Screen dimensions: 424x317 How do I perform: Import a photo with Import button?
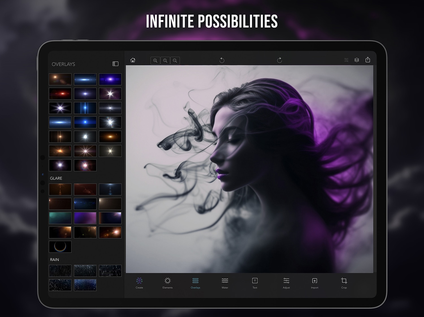[x=315, y=283]
